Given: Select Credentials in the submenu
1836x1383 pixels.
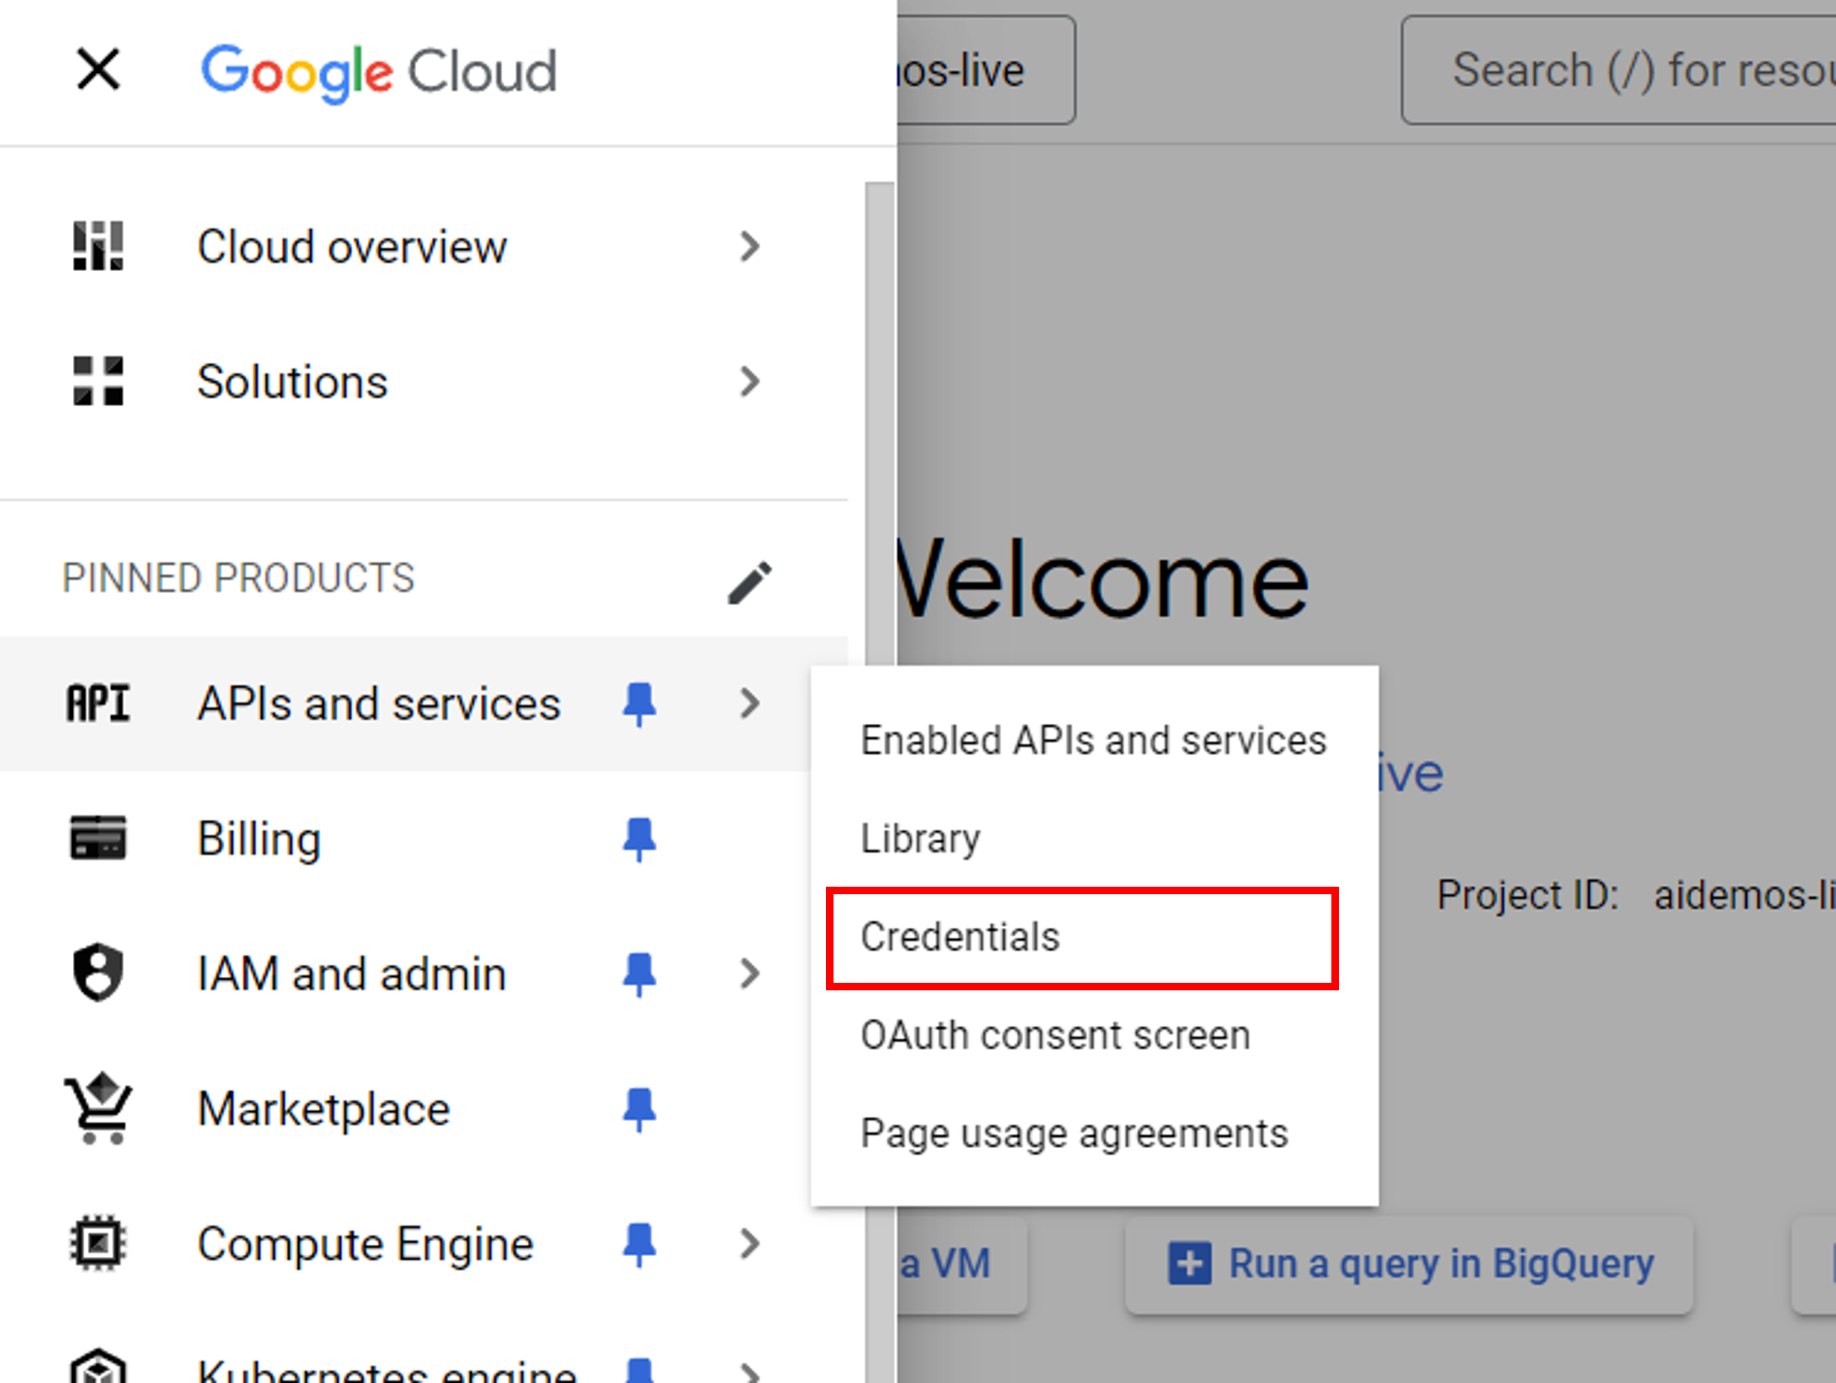Looking at the screenshot, I should pyautogui.click(x=1094, y=937).
